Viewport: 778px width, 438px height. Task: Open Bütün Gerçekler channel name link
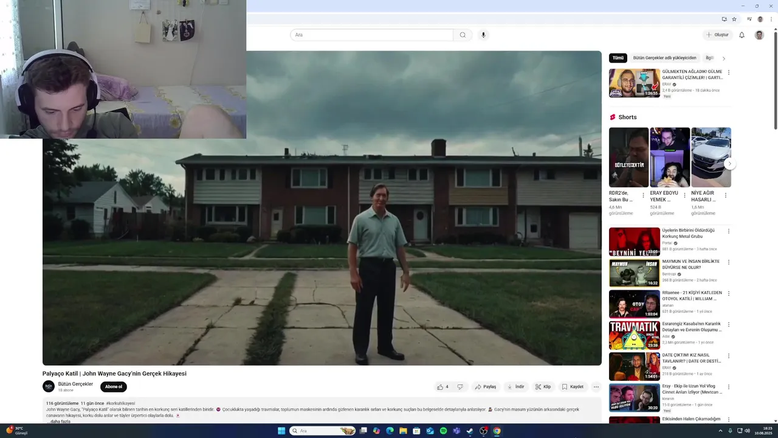pyautogui.click(x=75, y=384)
